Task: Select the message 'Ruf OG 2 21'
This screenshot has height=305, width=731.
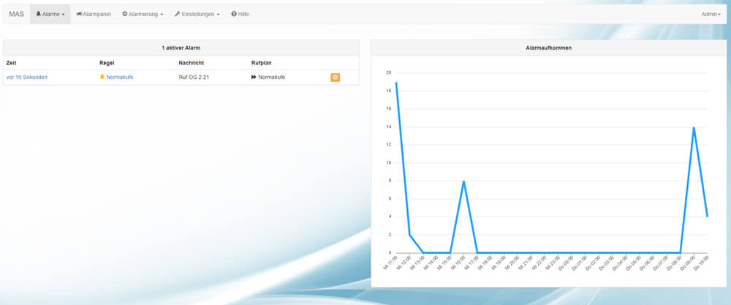Action: (x=193, y=77)
